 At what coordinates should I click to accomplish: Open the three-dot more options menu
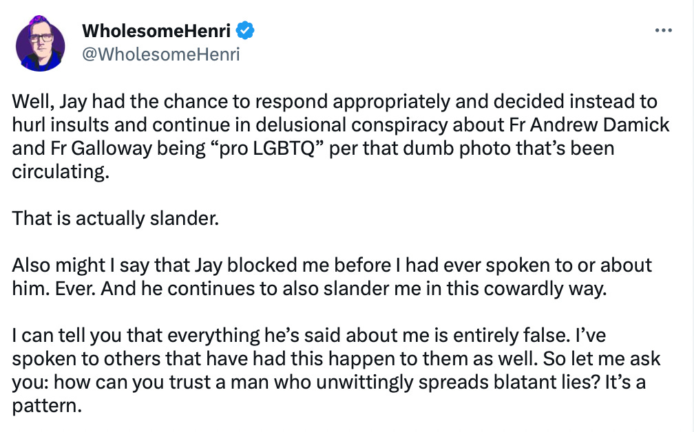[664, 30]
